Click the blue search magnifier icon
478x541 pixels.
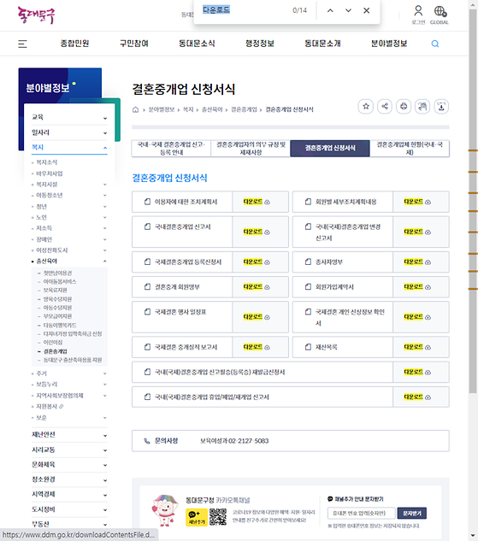[x=435, y=44]
